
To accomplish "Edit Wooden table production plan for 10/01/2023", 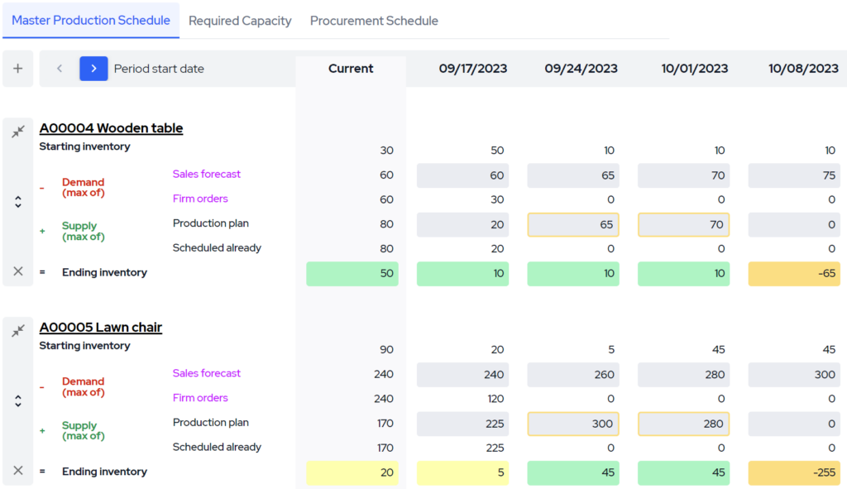I will (x=683, y=224).
